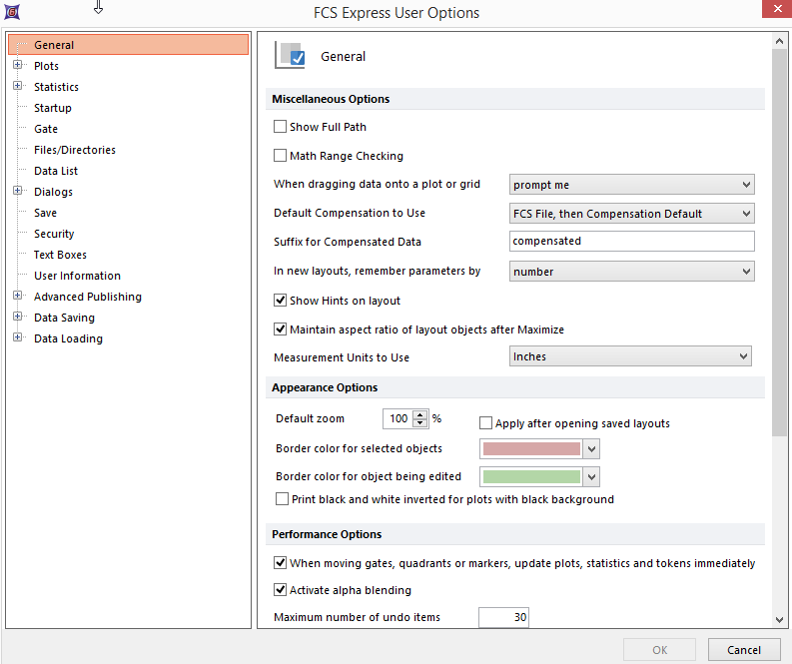This screenshot has height=664, width=792.
Task: Increase the Default zoom spinner value
Action: point(420,415)
